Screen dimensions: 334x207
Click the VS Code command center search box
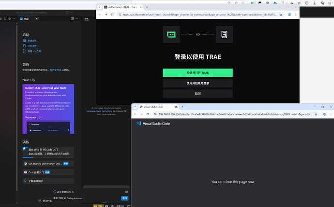(x=32, y=13)
